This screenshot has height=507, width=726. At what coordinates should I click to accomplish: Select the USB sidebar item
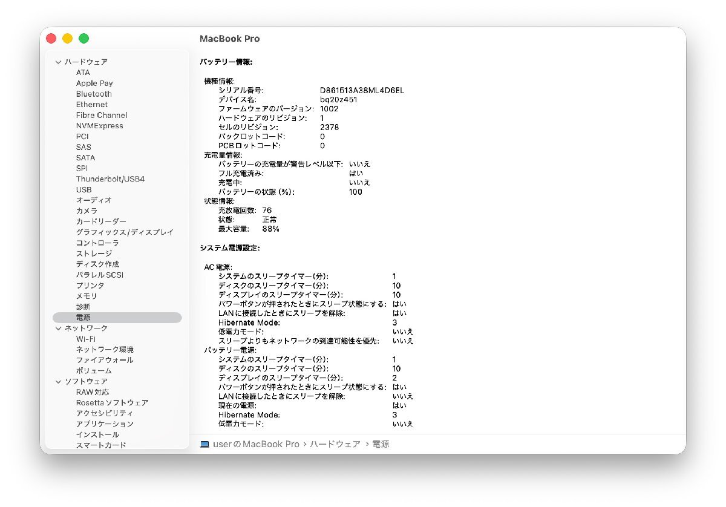(x=83, y=189)
